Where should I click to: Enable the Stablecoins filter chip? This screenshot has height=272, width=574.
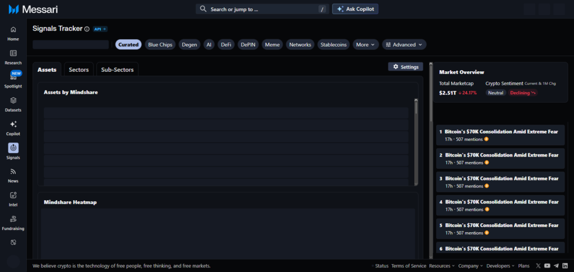coord(334,44)
